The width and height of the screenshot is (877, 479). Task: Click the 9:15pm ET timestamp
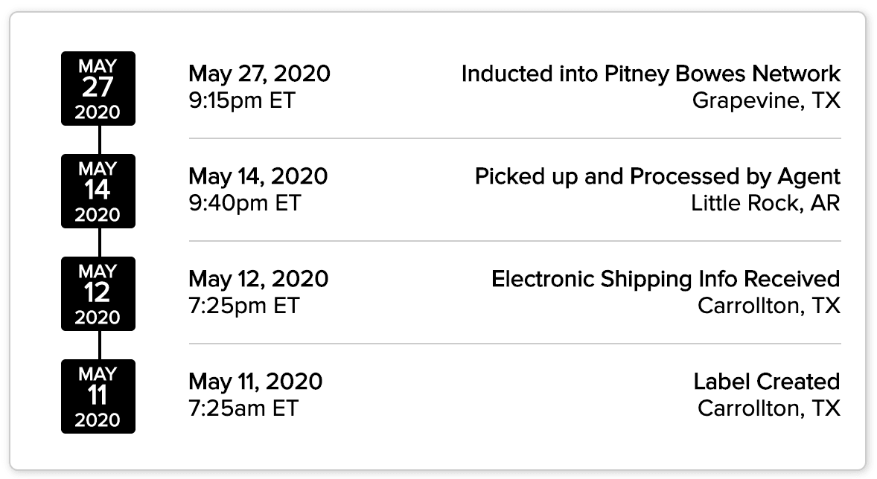pos(242,100)
